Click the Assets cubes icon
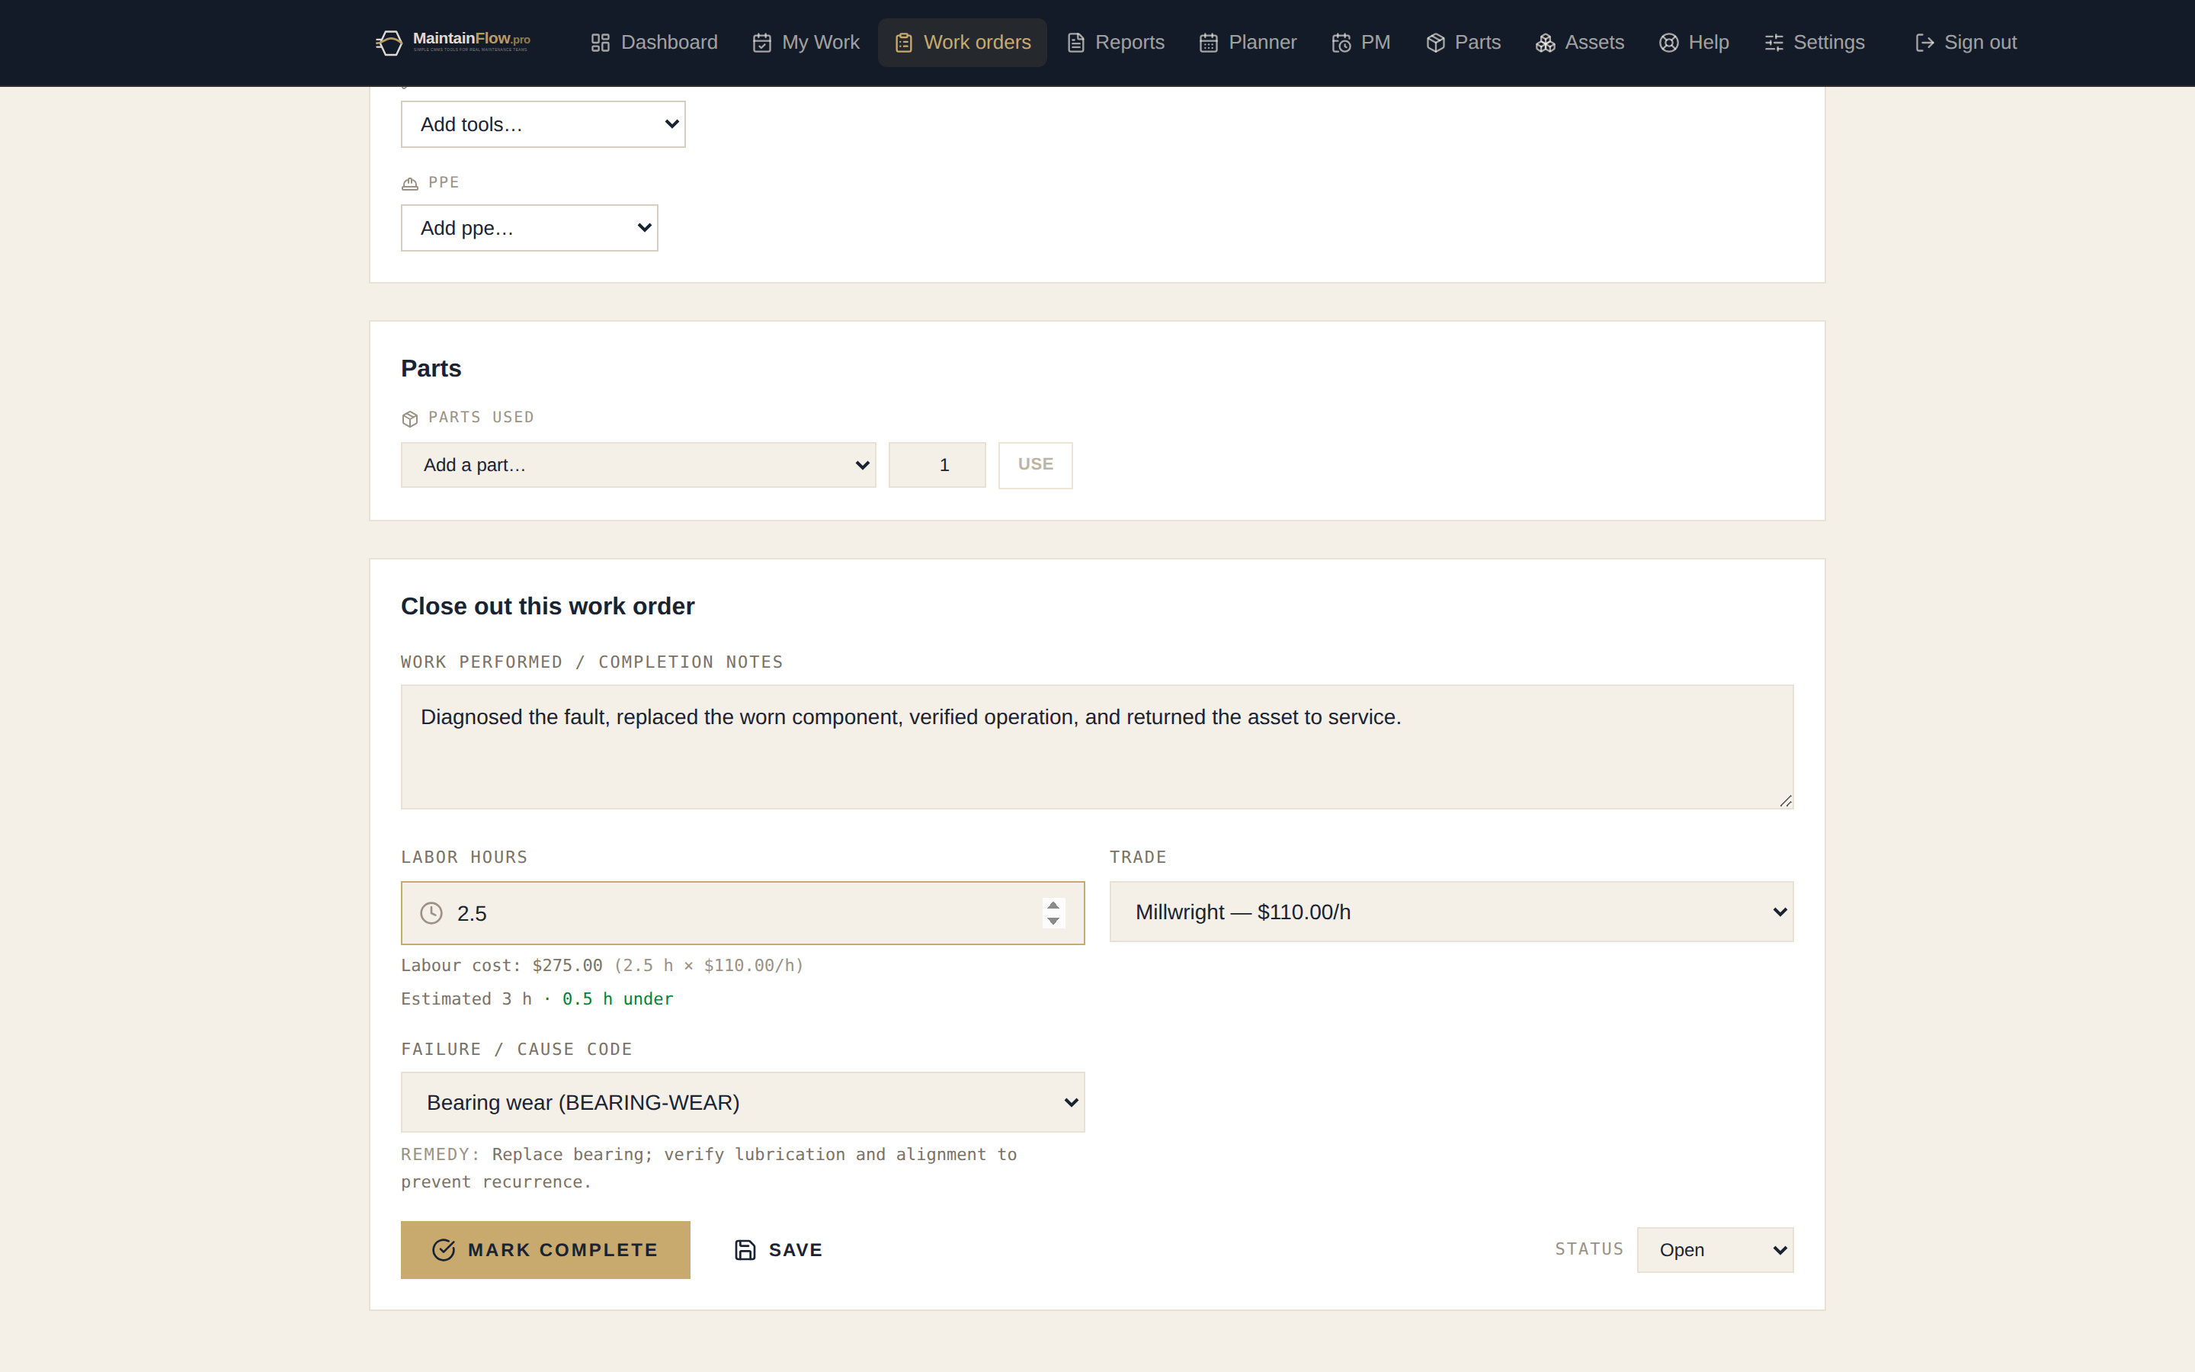Screen dimensions: 2195x1372 click(1546, 43)
